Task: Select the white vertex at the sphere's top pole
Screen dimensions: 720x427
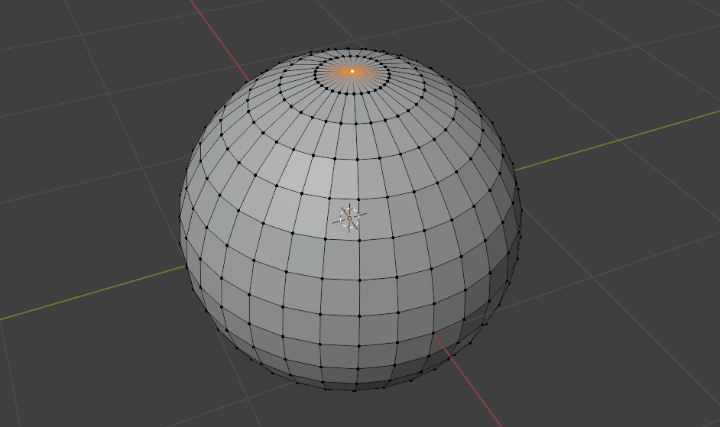Action: [352, 71]
